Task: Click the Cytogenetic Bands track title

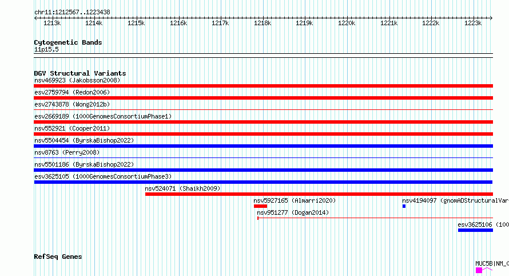Action: (x=68, y=42)
